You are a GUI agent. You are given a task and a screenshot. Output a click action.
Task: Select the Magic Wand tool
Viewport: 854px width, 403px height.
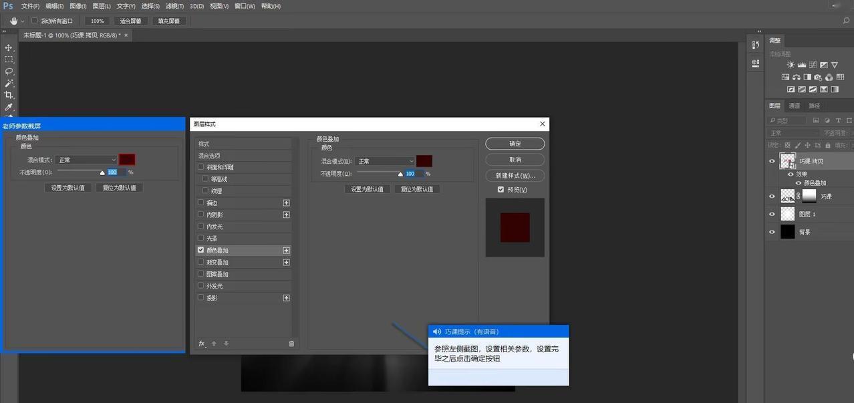point(9,83)
